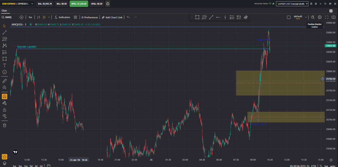Screen dimensions: 338x167
Task: Add symbol to compare with plus icon
Action: pyautogui.click(x=21, y=17)
